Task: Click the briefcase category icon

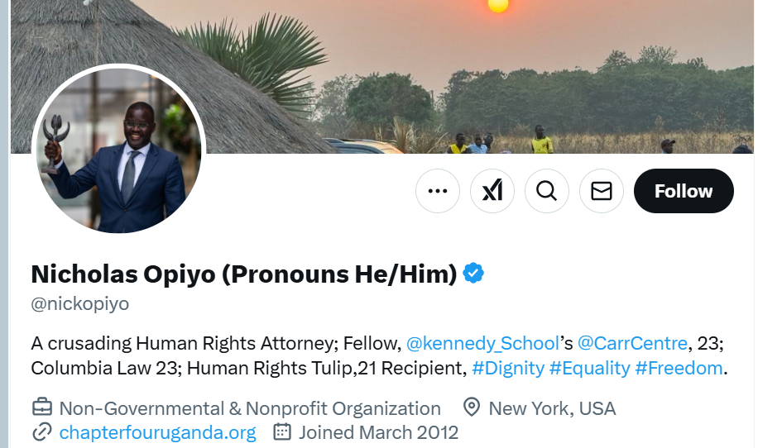Action: (x=41, y=407)
